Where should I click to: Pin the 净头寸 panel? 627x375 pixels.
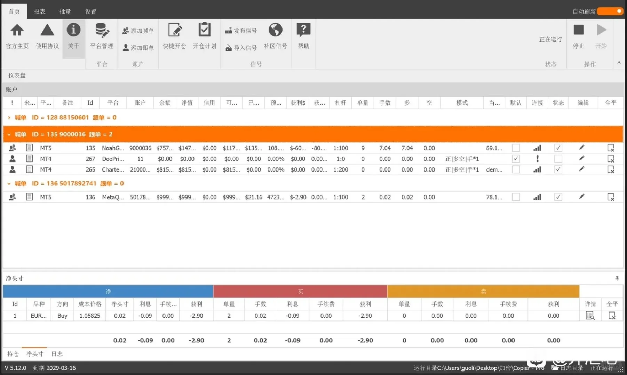[x=617, y=278]
